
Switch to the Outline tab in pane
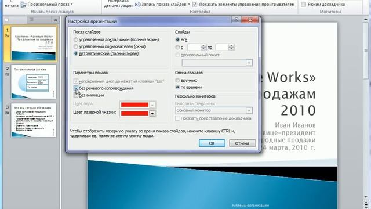[31, 20]
